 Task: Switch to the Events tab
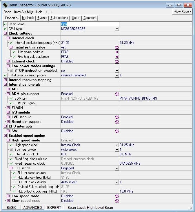42,18
